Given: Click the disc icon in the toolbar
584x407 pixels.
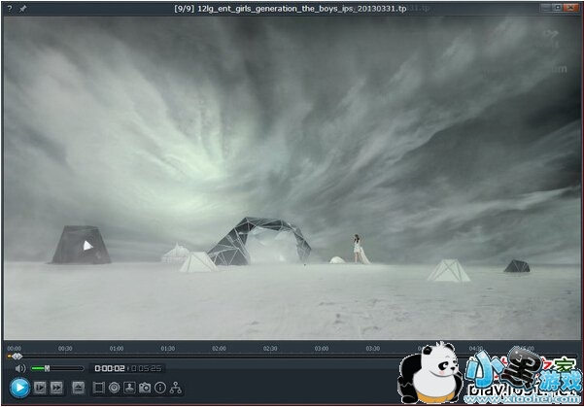Looking at the screenshot, I should click(x=114, y=388).
